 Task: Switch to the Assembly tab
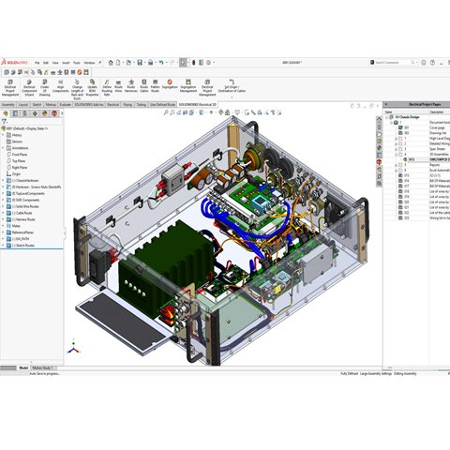[x=8, y=105]
